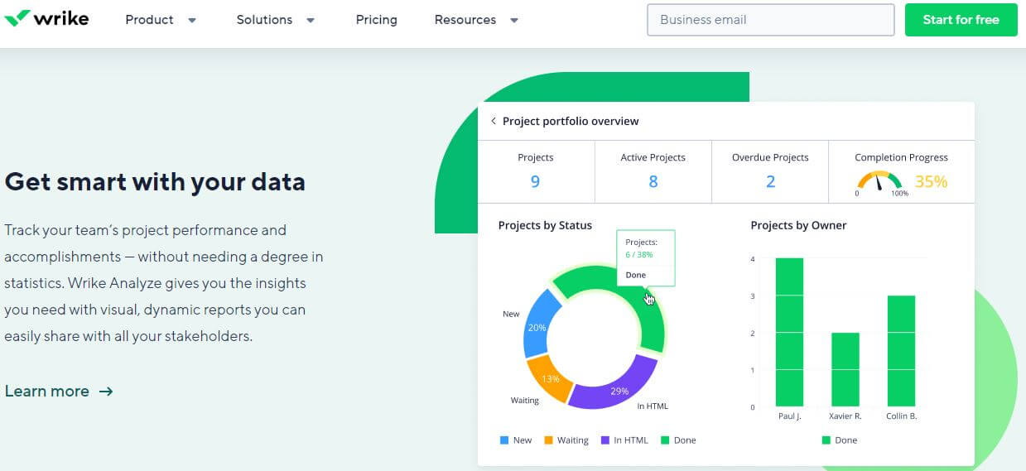Click the green Done legend square under donut chart
1026x471 pixels.
coord(664,440)
